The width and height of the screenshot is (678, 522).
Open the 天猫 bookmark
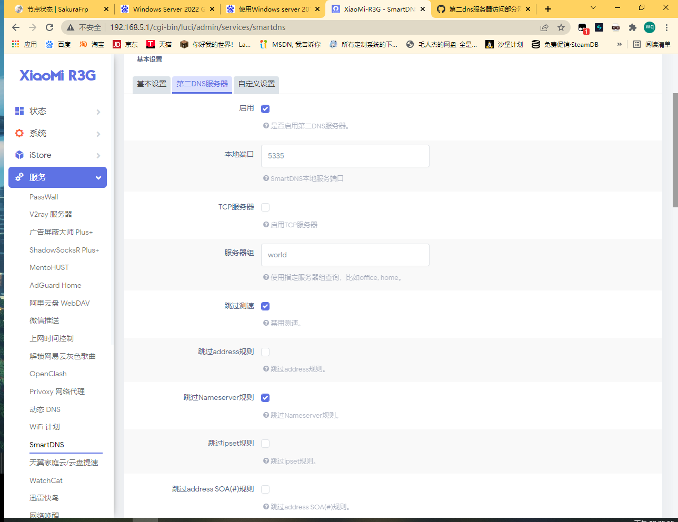[x=159, y=44]
